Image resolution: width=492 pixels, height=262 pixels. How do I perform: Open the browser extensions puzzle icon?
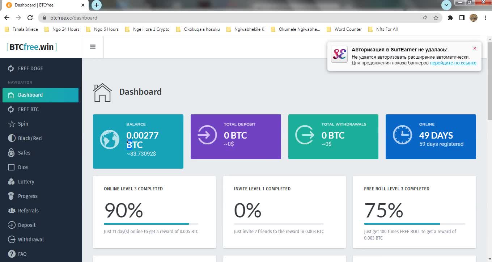point(450,18)
